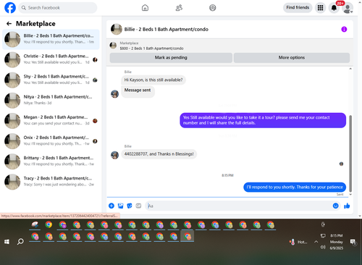Open the Windows Start button

[7, 242]
